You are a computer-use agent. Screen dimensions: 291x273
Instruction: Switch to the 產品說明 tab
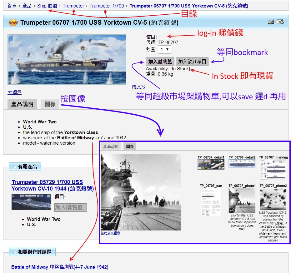click(22, 104)
